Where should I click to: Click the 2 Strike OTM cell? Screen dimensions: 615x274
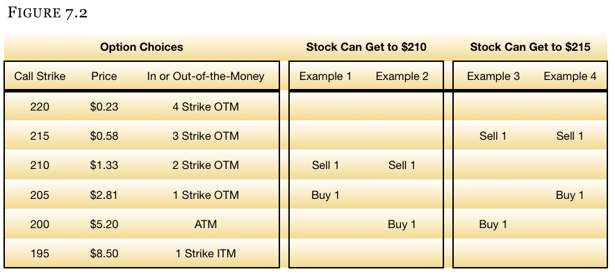[206, 166]
